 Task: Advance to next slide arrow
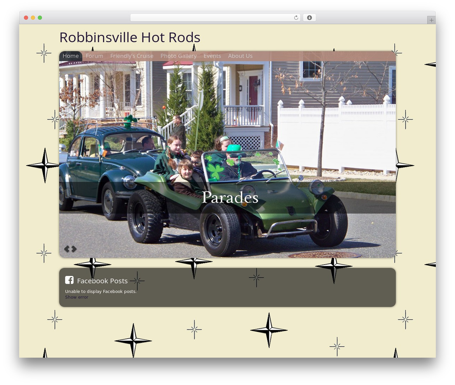(x=74, y=249)
